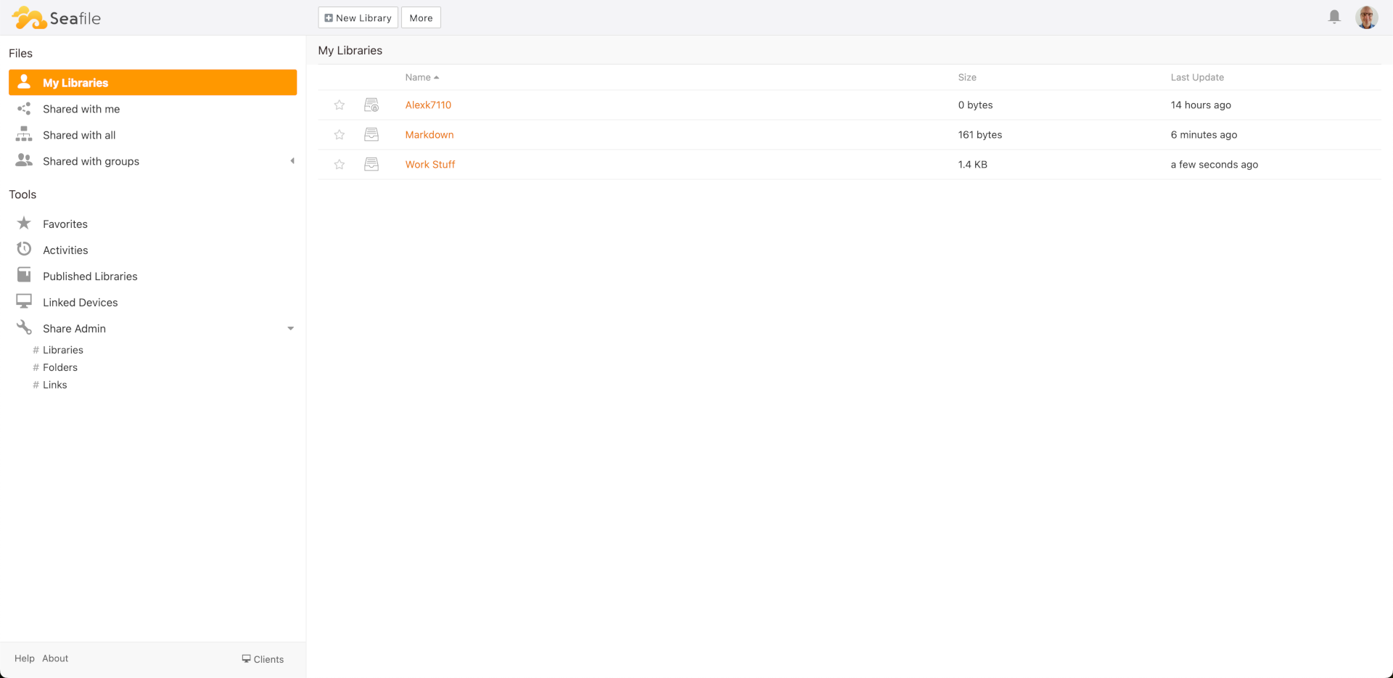The width and height of the screenshot is (1393, 678).
Task: Collapse the Shared with groups section
Action: pyautogui.click(x=292, y=160)
